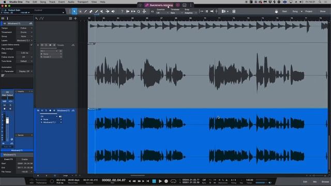Click the Stop button in transport
This screenshot has height=186, width=331.
[154, 181]
